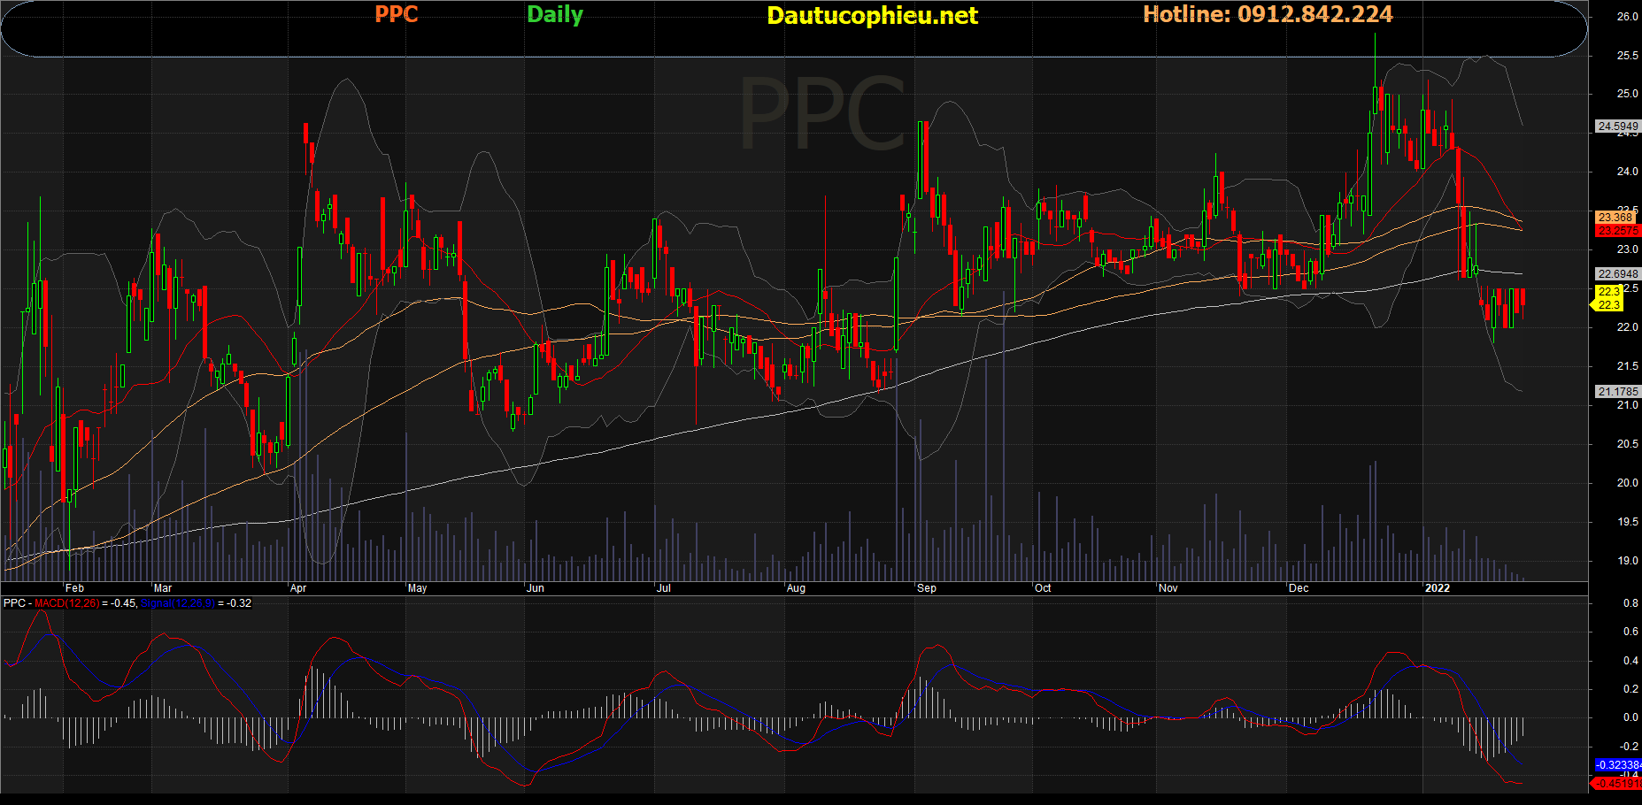Click the 21.1785 lower band price tag
1642x805 pixels.
point(1617,391)
